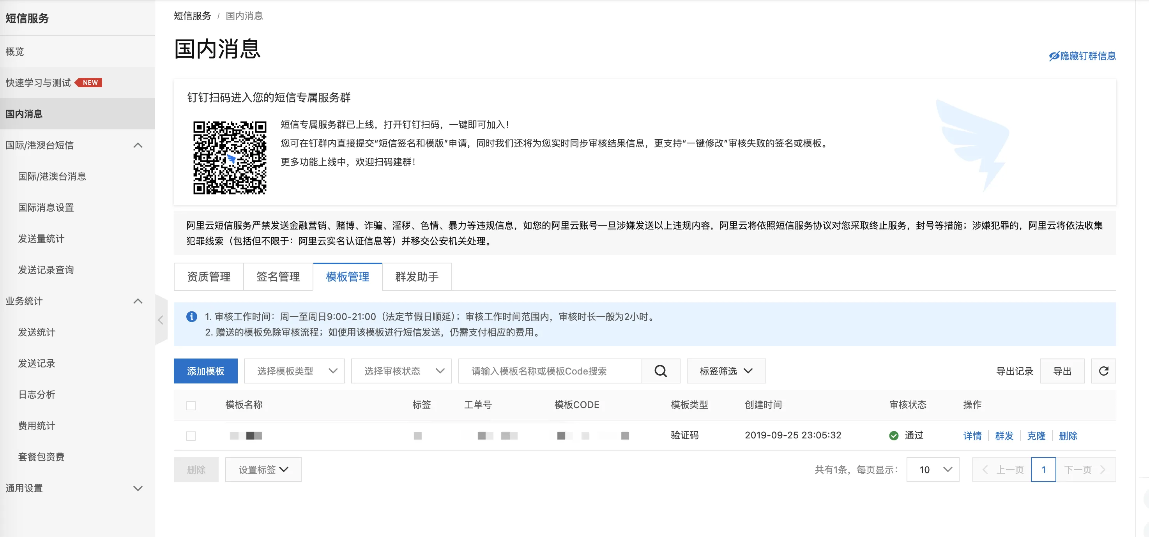Click the refresh icon button
Viewport: 1149px width, 537px height.
click(1103, 371)
